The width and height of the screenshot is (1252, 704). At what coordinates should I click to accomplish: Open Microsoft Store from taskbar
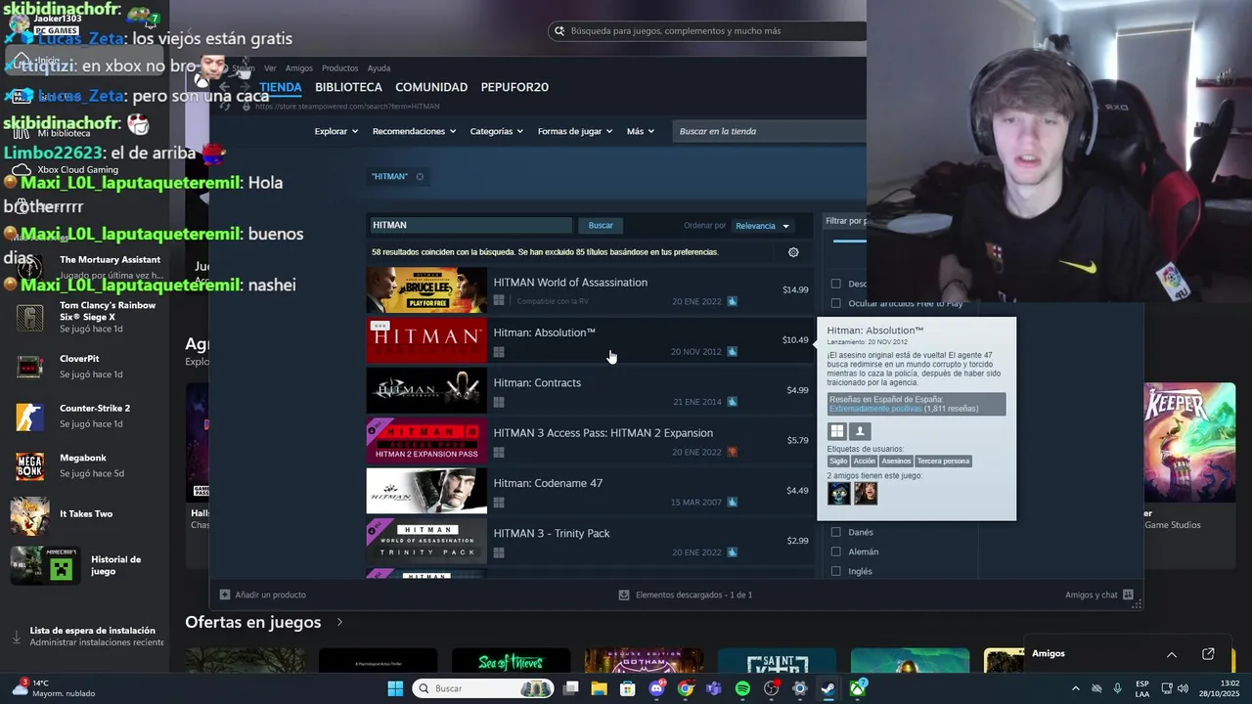pyautogui.click(x=628, y=688)
